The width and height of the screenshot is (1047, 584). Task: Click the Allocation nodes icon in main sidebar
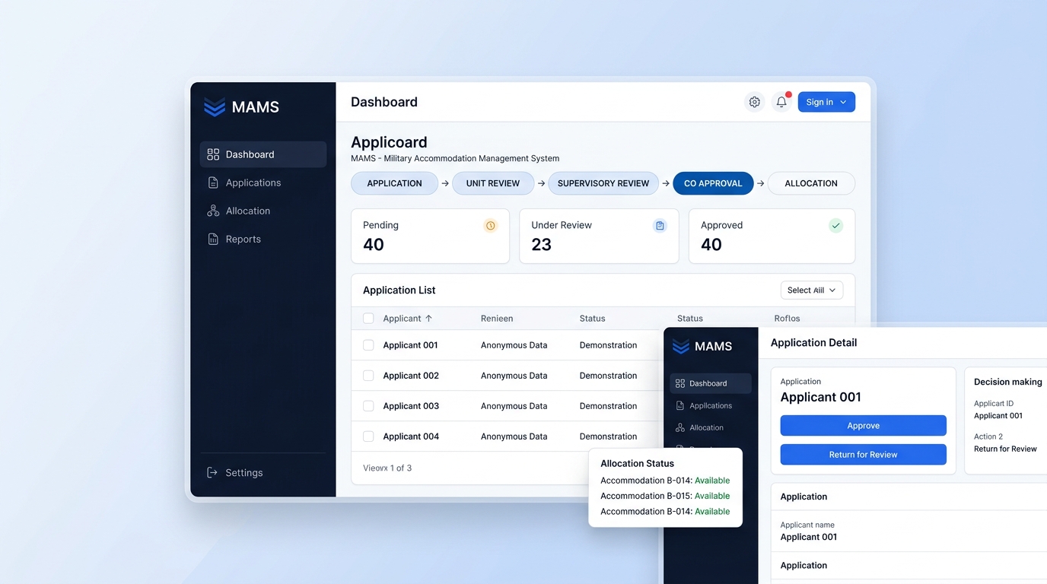click(x=213, y=211)
